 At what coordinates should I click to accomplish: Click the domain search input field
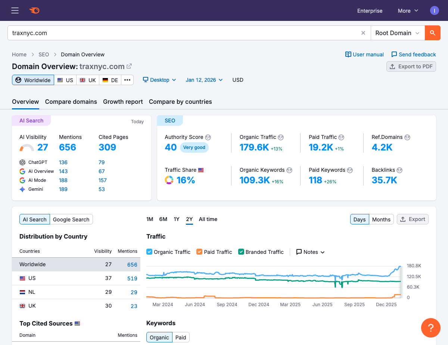coord(149,33)
